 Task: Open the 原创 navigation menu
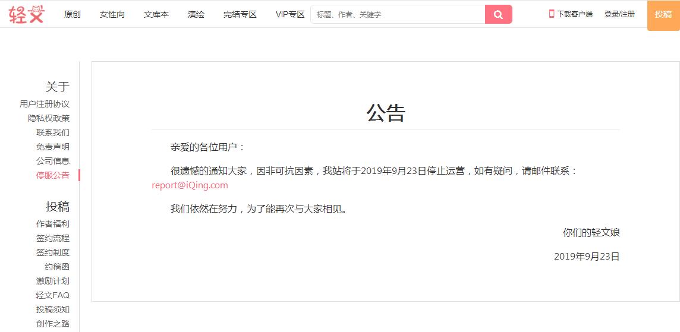(73, 14)
